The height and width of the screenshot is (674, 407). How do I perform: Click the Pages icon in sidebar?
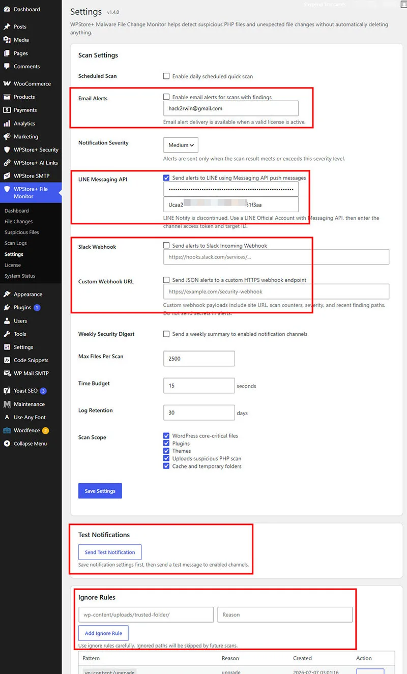(x=7, y=53)
